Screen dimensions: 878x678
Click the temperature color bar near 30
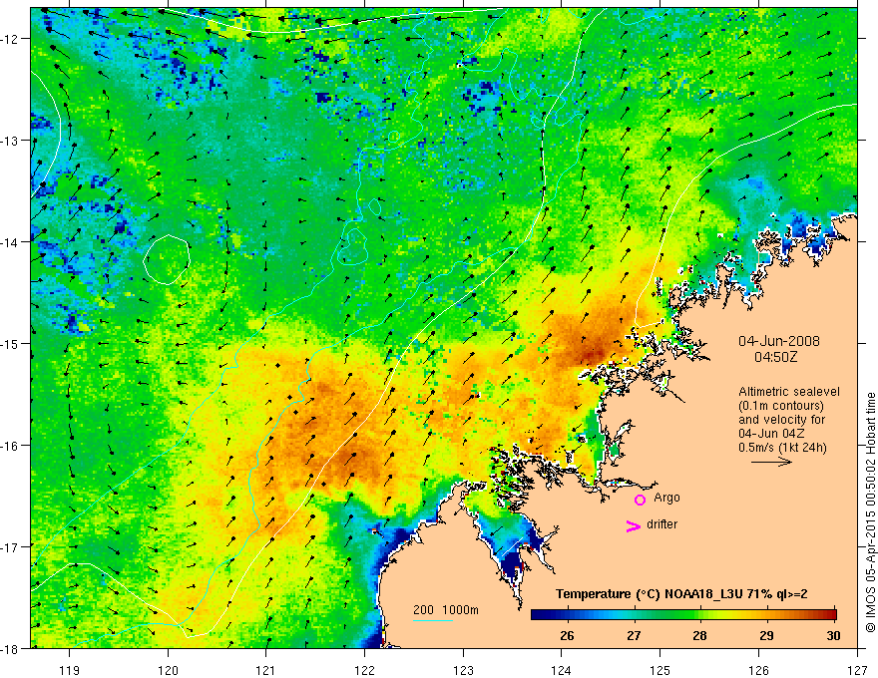(x=829, y=614)
